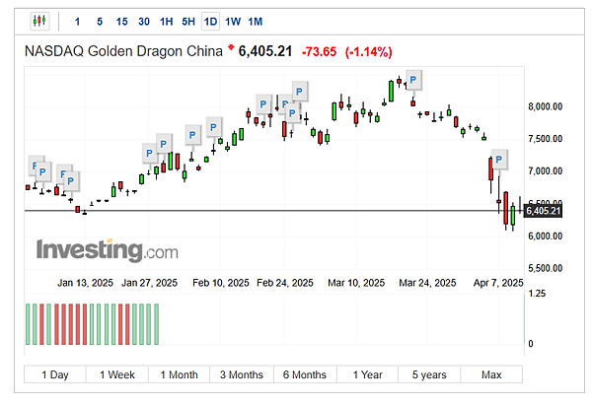Switch to 15 minute interval

coord(121,22)
